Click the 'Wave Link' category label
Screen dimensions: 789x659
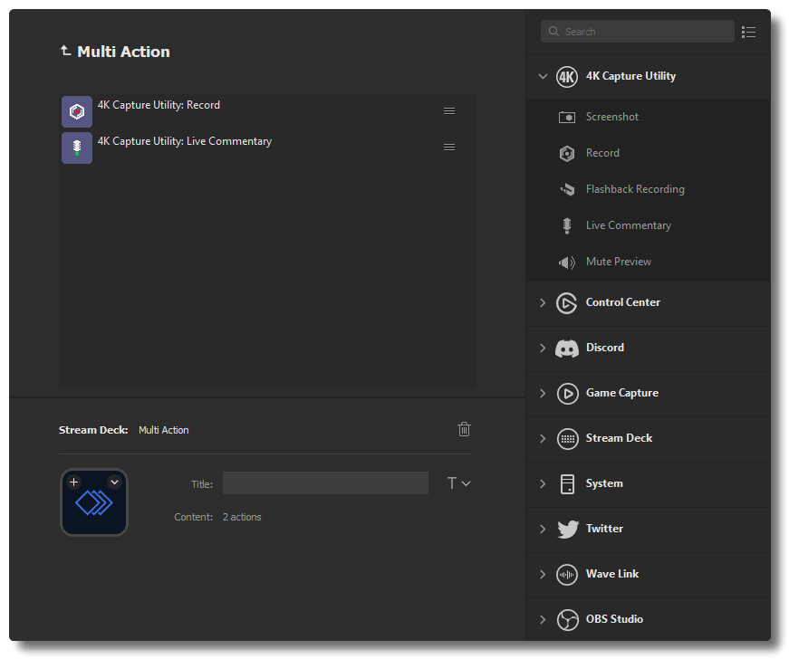612,574
